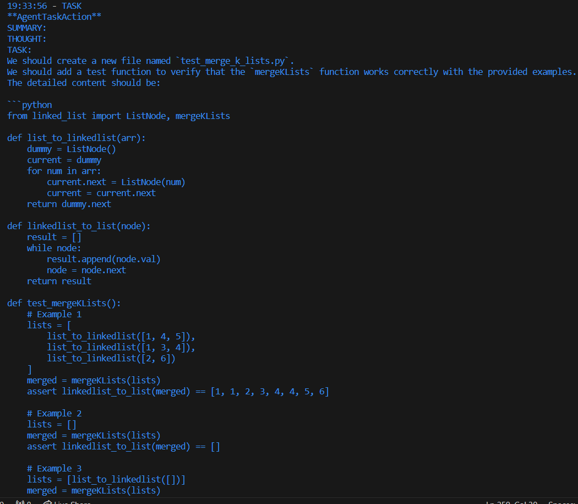Click the 'current = current.next' line
Image resolution: width=578 pixels, height=504 pixels.
click(x=101, y=193)
